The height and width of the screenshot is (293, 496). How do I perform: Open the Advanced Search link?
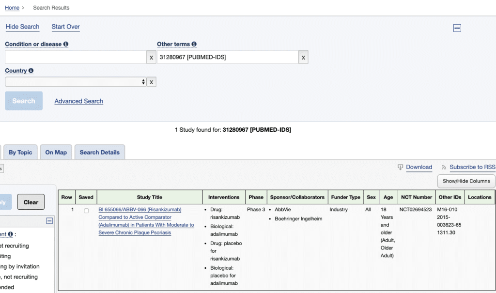pyautogui.click(x=79, y=101)
